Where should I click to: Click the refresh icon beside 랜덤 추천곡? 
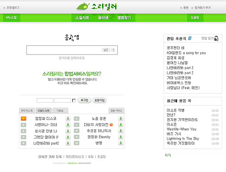190,38
